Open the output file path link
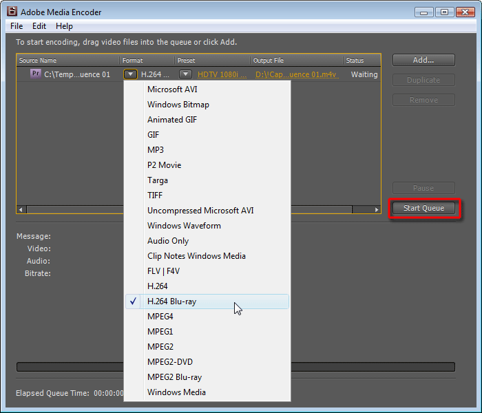 [x=297, y=74]
